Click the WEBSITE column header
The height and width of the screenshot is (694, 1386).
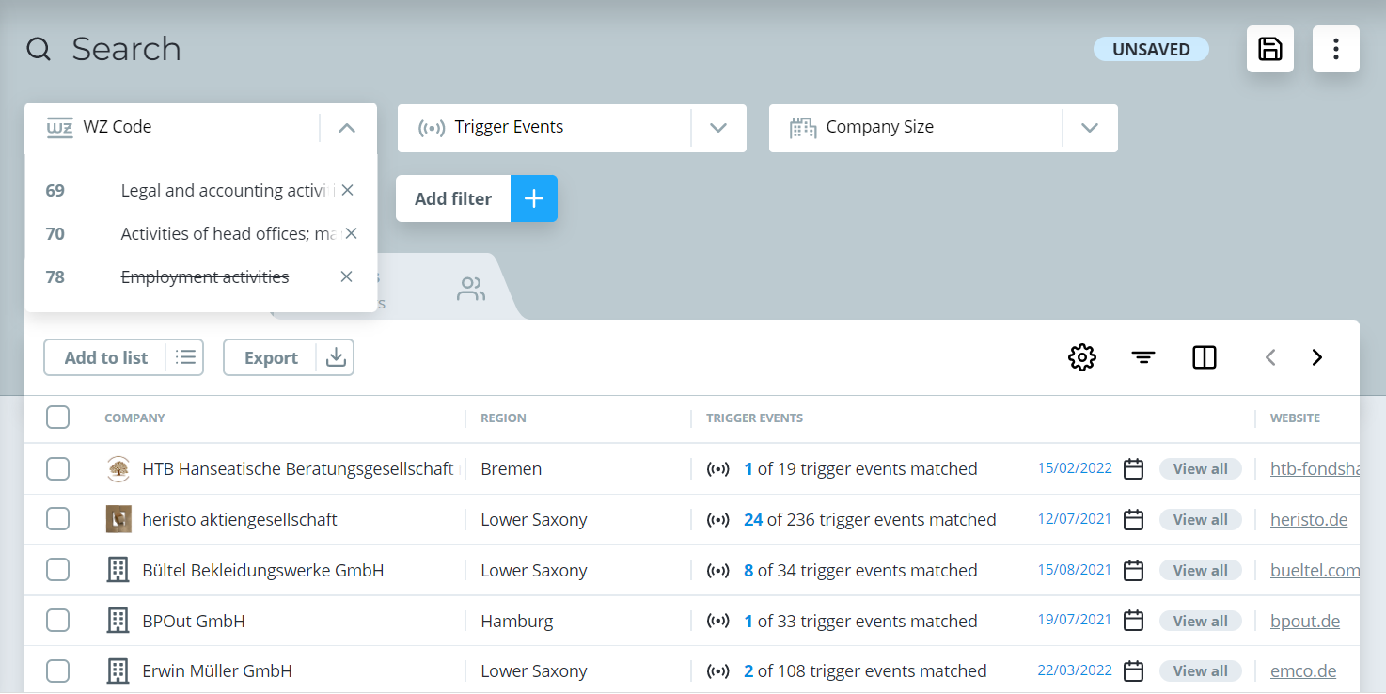(x=1295, y=418)
